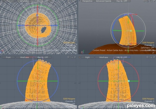The height and width of the screenshot is (109, 156).
Task: Click the cyan square handle in the Perspective viewport
Action: (x=131, y=31)
